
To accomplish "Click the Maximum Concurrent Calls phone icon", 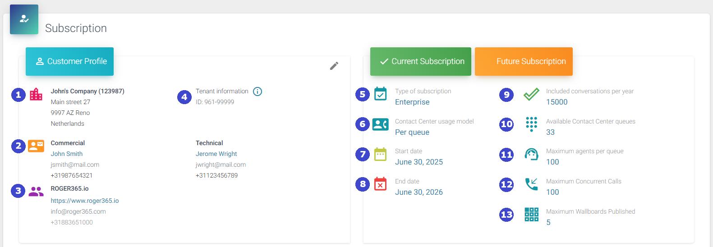I will coord(531,184).
